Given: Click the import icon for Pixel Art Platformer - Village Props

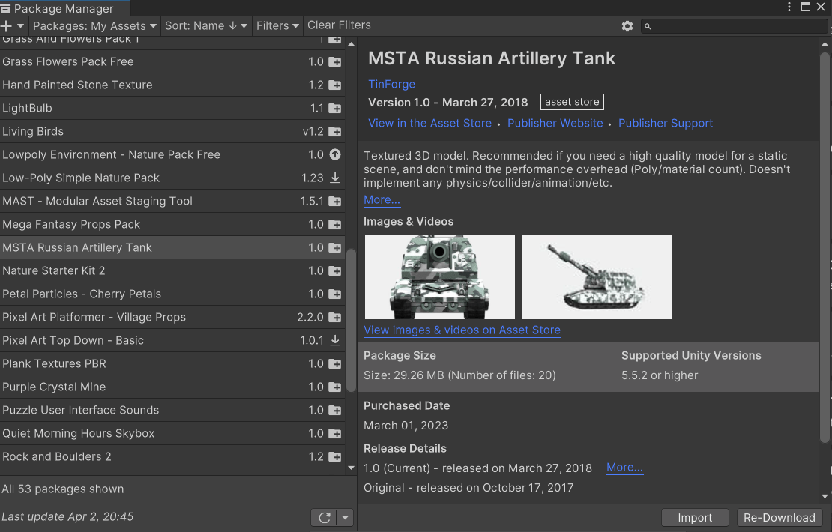Looking at the screenshot, I should click(335, 318).
